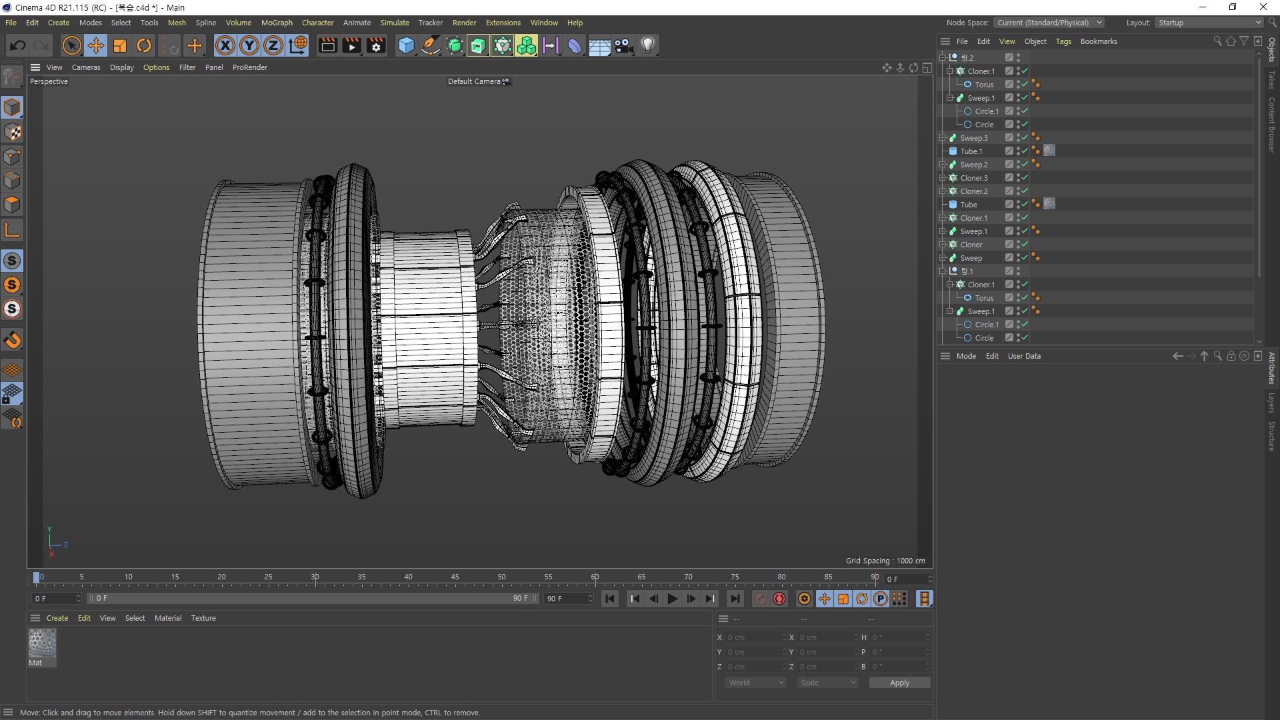Open the World coordinate dropdown
The width and height of the screenshot is (1280, 720).
(x=755, y=683)
